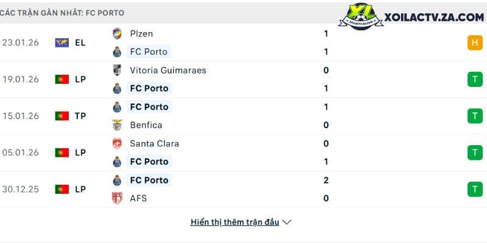Image resolution: width=487 pixels, height=243 pixels.
Task: Click the Europa League flag icon
Action: [62, 43]
